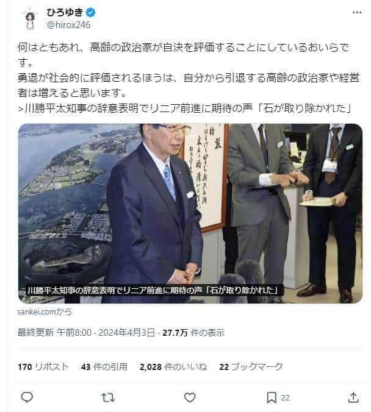Click the 2024年4月3日 timestamp
Viewport: 371px width, 412px height.
[126, 333]
